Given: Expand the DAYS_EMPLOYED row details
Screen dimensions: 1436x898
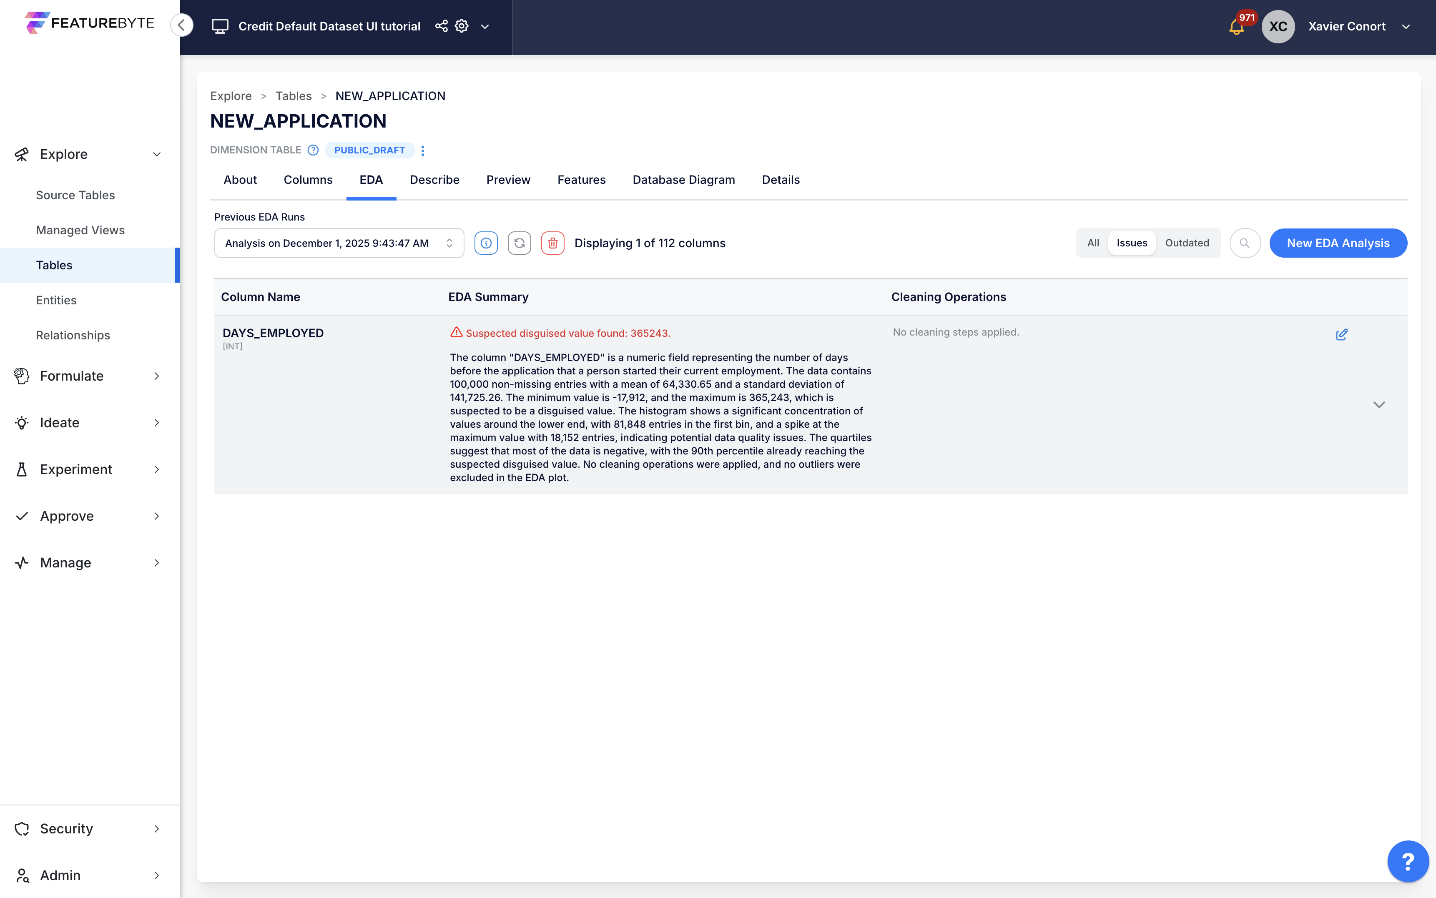Looking at the screenshot, I should coord(1378,404).
